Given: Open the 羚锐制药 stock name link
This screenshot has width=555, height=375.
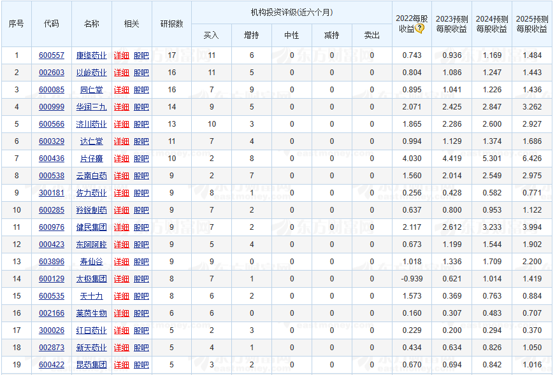Looking at the screenshot, I should point(91,210).
